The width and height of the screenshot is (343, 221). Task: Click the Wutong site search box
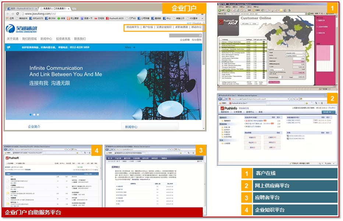point(185,35)
